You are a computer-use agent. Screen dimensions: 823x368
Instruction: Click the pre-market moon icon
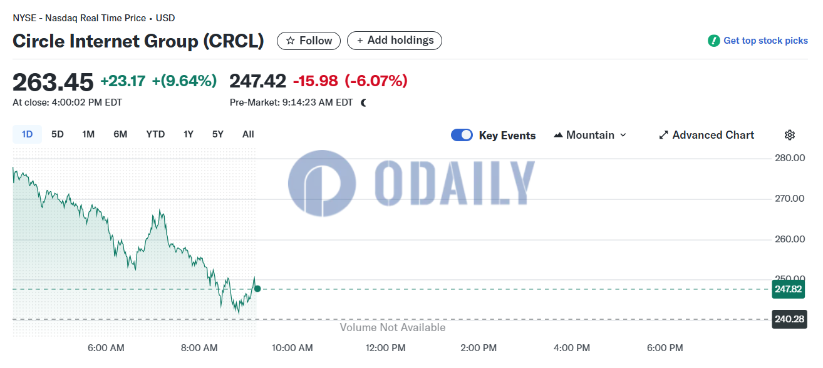coord(364,102)
